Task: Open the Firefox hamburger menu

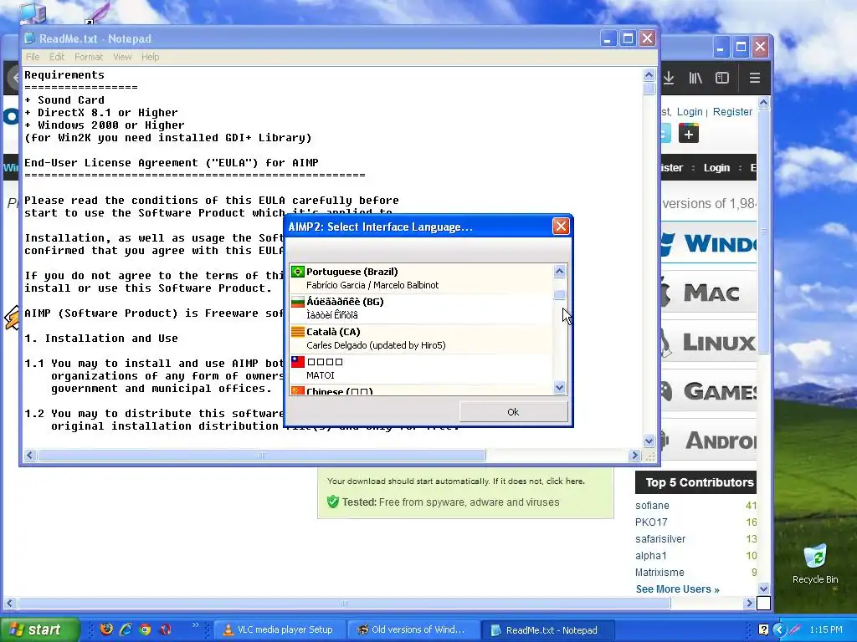Action: click(755, 78)
